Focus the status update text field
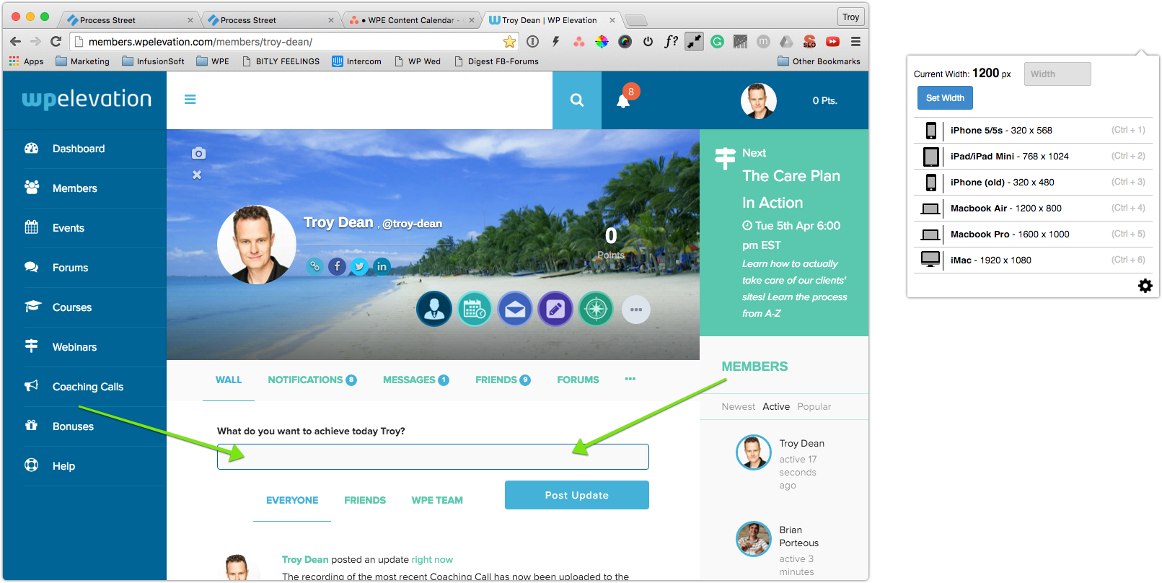This screenshot has width=1162, height=583. (x=433, y=457)
